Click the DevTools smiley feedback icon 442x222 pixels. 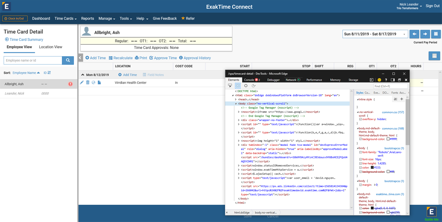379,80
